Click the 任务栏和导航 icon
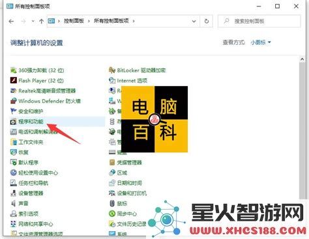The height and width of the screenshot is (239, 309). [x=14, y=183]
